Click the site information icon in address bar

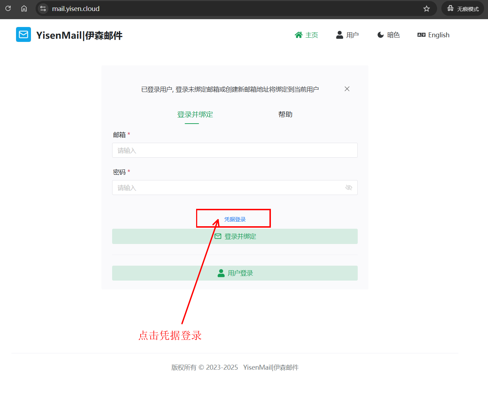tap(43, 8)
